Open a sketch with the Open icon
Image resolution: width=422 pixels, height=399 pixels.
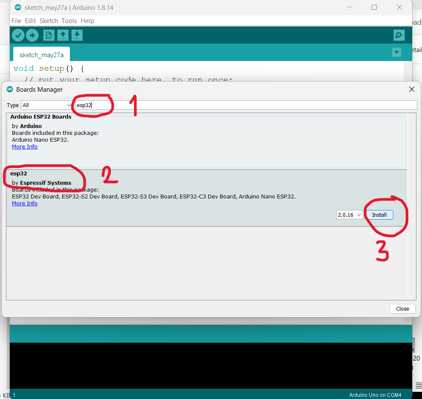pyautogui.click(x=63, y=35)
